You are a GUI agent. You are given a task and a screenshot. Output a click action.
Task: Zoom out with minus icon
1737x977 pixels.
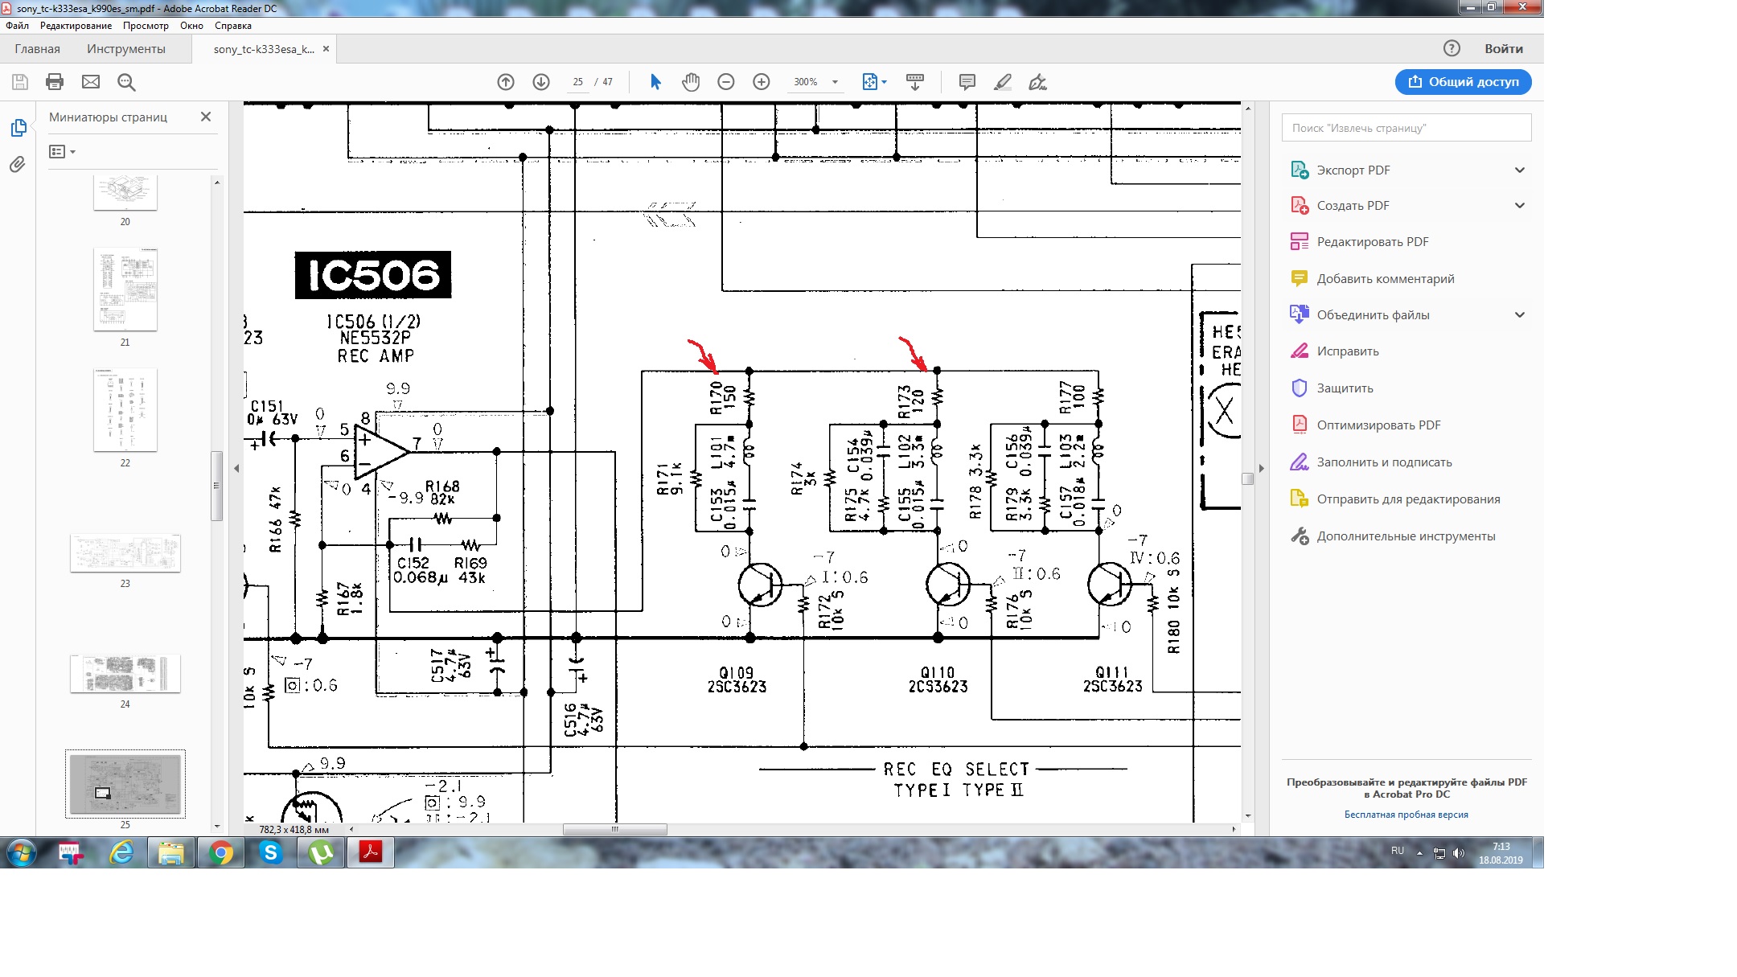(726, 82)
